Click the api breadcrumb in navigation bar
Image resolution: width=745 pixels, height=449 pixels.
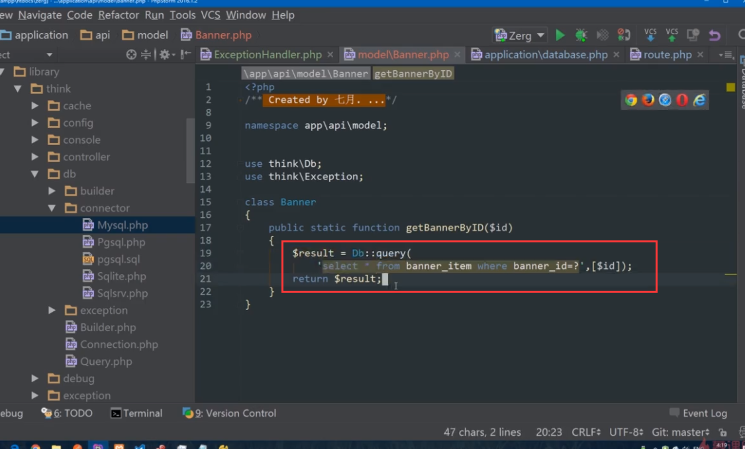[x=95, y=35]
